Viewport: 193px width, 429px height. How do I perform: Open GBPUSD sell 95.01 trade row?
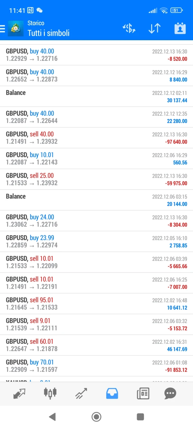click(96, 304)
